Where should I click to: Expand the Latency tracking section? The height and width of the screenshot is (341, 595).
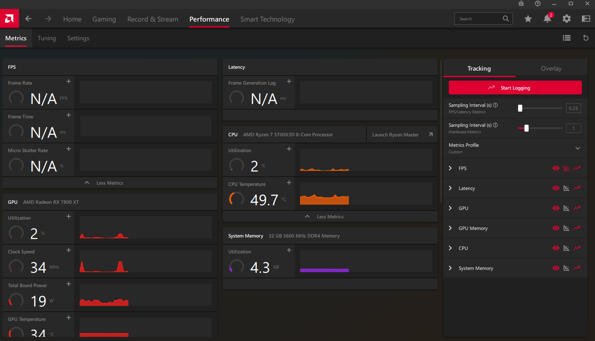click(450, 188)
